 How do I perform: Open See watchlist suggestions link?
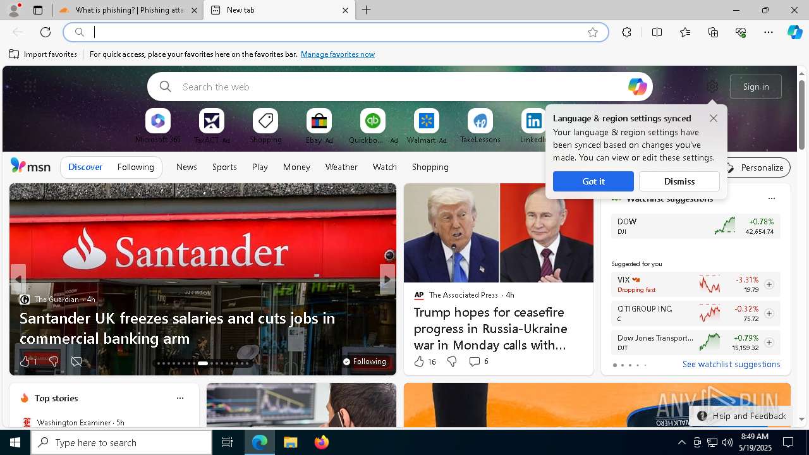731,364
